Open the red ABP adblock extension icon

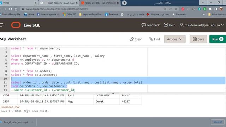point(183,9)
